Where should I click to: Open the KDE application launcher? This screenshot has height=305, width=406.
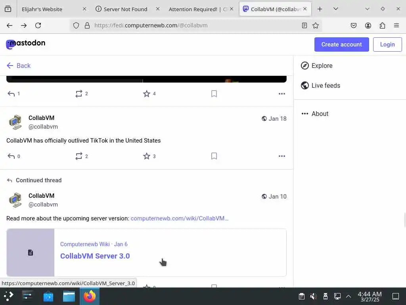9,296
